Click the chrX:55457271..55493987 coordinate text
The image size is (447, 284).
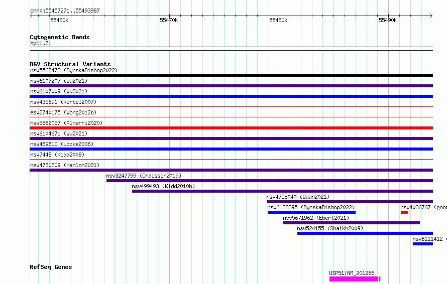tap(65, 11)
